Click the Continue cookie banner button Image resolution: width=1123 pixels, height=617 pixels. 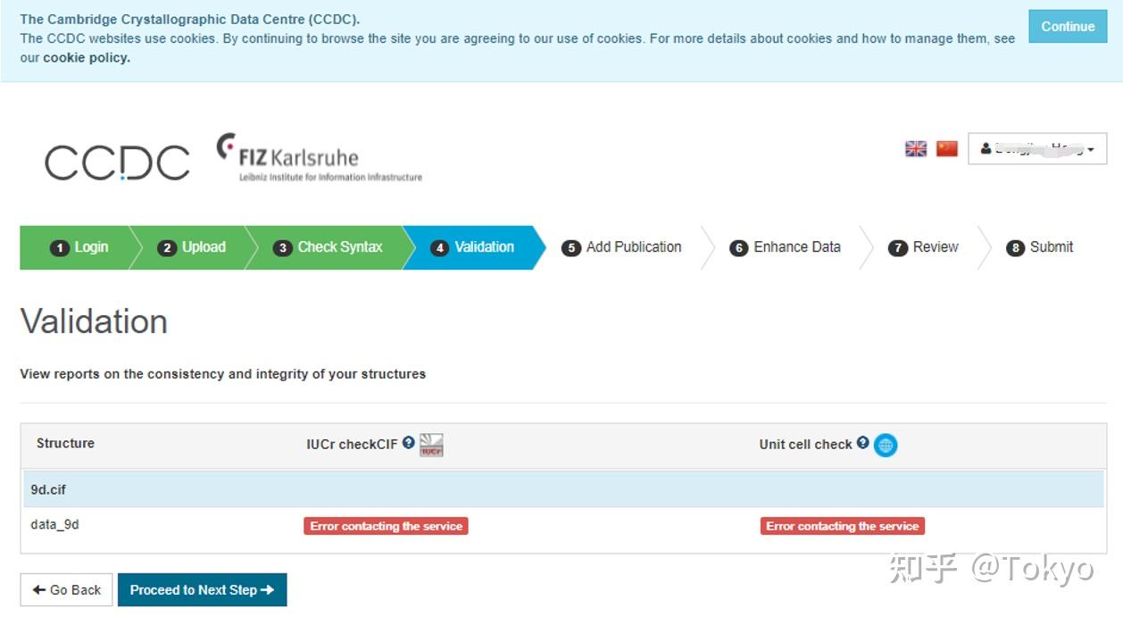1067,27
